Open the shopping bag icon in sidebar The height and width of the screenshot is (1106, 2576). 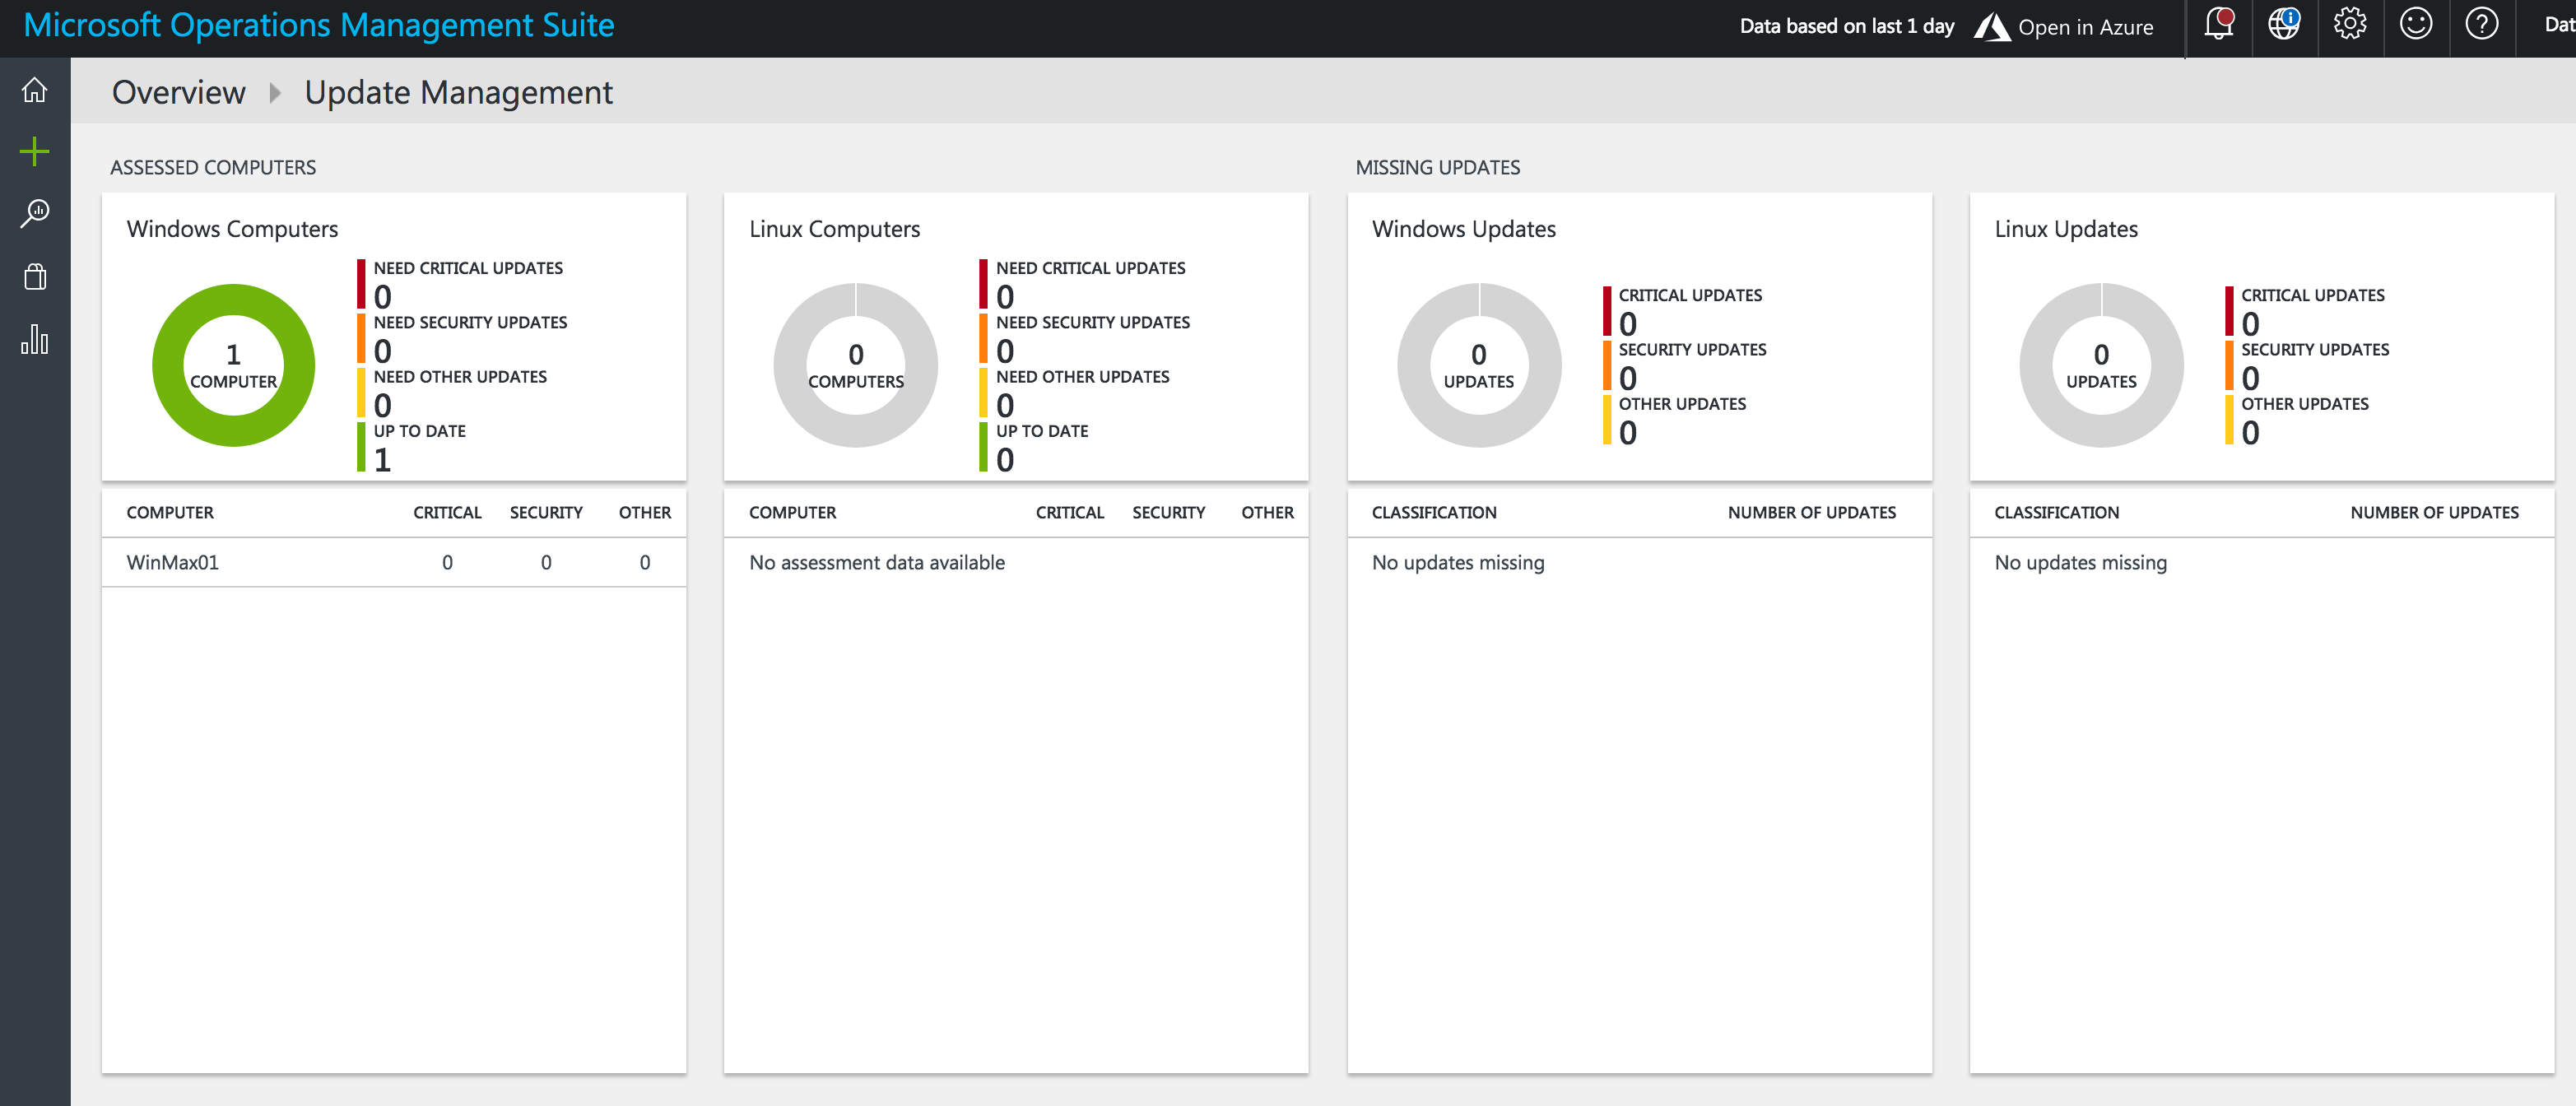pos(35,277)
